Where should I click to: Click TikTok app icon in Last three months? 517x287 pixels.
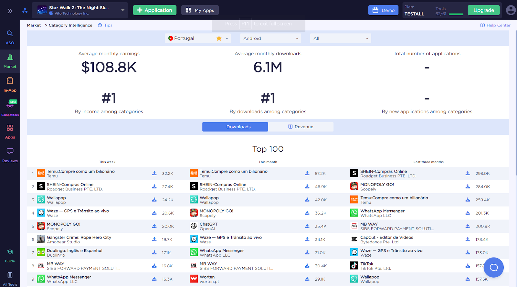[354, 266]
